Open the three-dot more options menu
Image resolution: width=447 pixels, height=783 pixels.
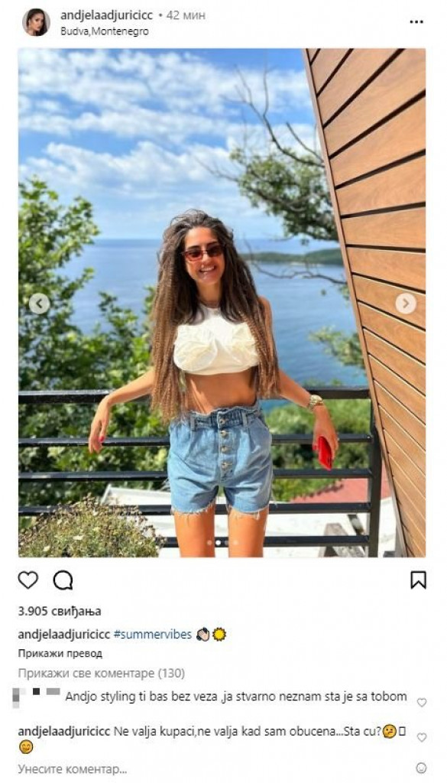tap(416, 22)
